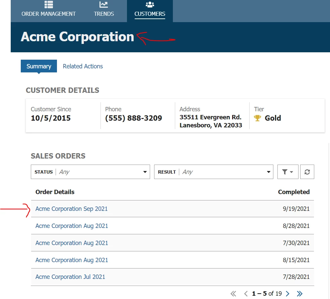330x299 pixels.
Task: Open the TRENDS navigation tab
Action: click(104, 11)
